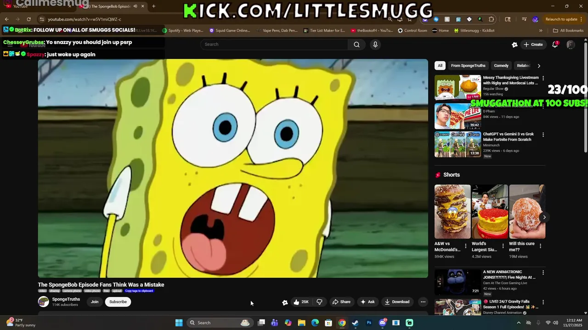
Task: Open the Messy Thanksgiving Livestream thumbnail
Action: point(458,87)
